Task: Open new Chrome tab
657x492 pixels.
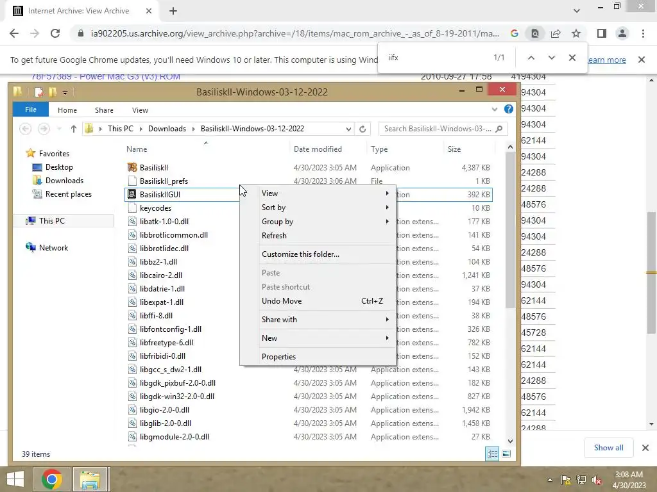Action: click(x=173, y=11)
